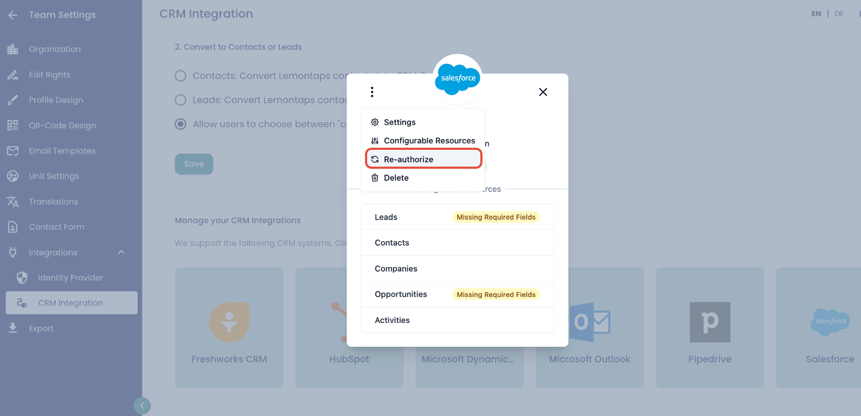This screenshot has height=416, width=861.
Task: Click the back arrow beside Team Settings
Action: click(13, 15)
